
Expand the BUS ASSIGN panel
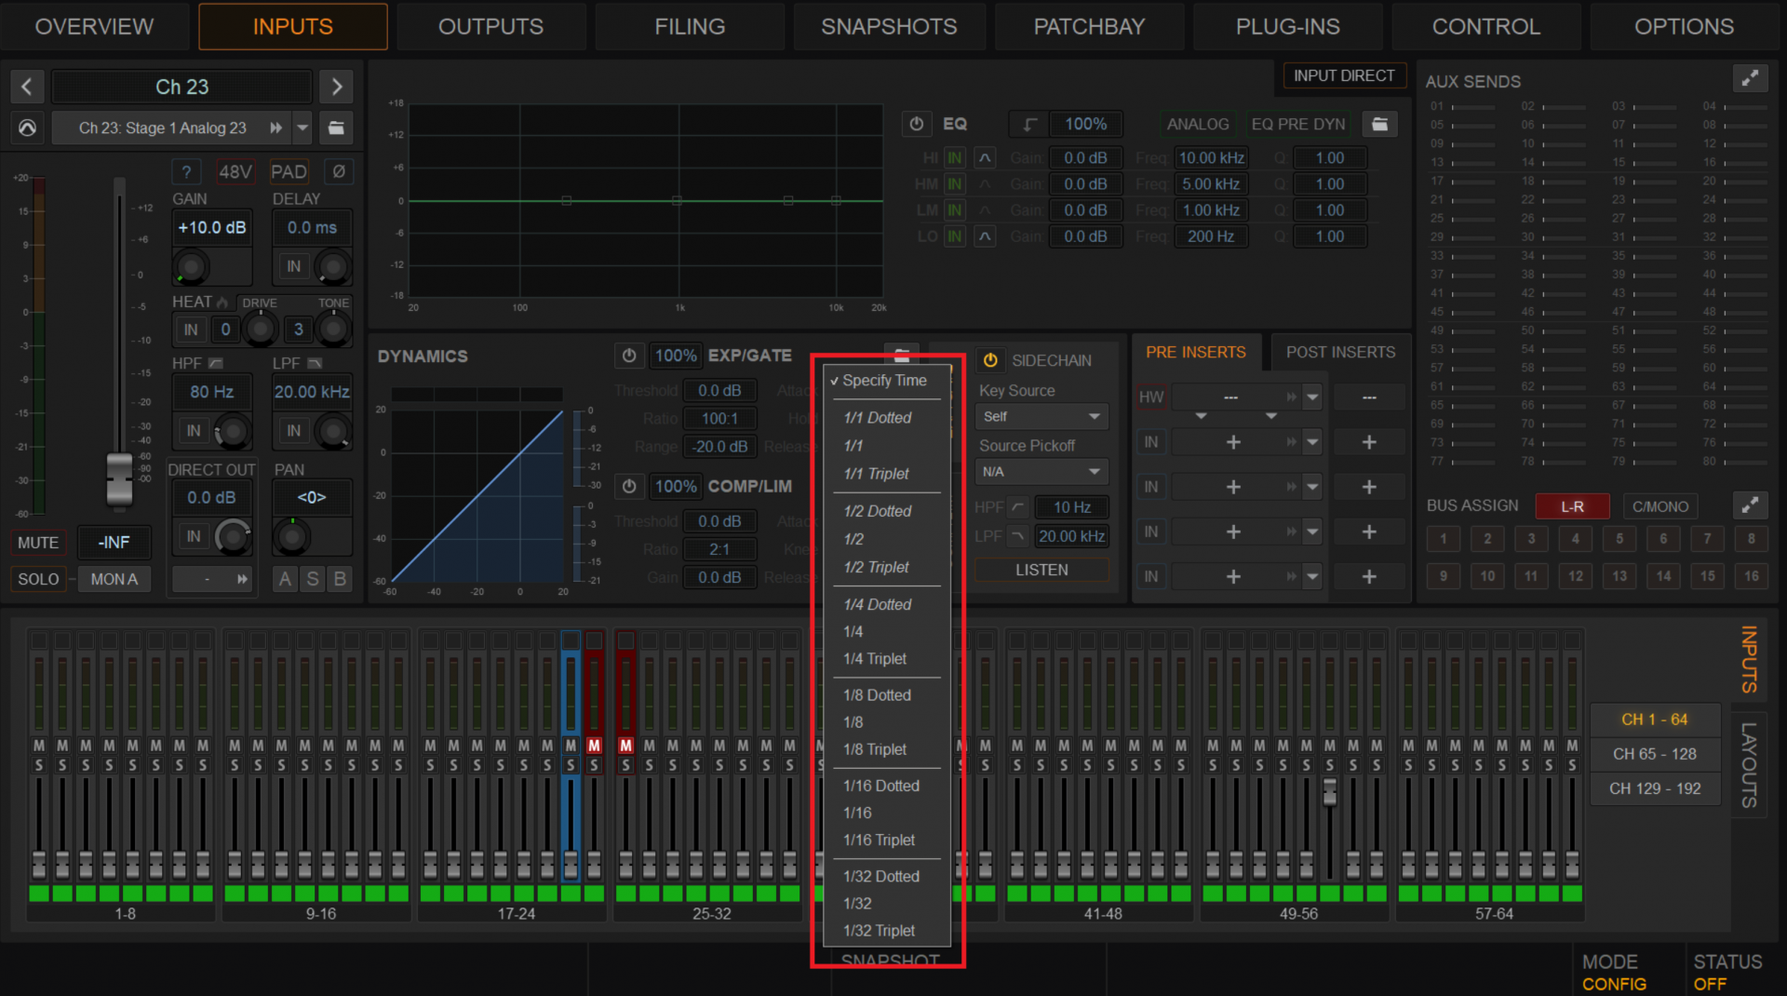[1750, 505]
